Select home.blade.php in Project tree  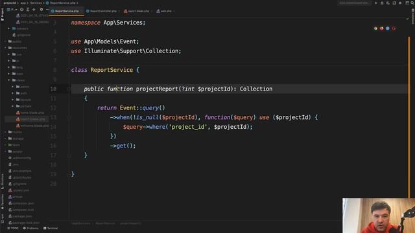30,113
